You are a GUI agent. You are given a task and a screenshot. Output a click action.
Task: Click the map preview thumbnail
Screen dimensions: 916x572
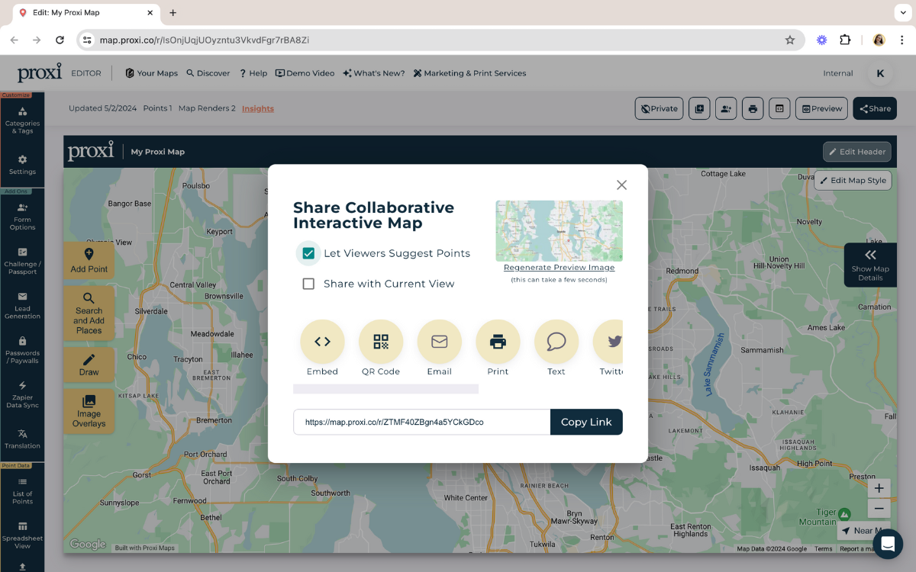[x=559, y=231]
